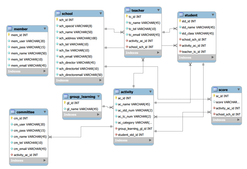The height and width of the screenshot is (169, 247).
Task: Click the score table icon
Action: [215, 89]
